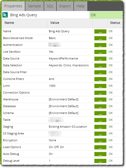Click the Basic/Advanced Mode value Basic

coord(52,38)
